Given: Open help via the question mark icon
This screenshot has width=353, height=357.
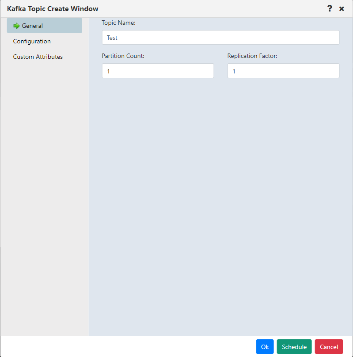Looking at the screenshot, I should pos(330,9).
